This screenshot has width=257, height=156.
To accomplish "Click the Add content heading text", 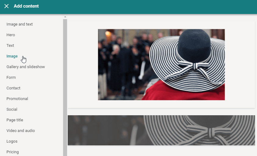I will [26, 6].
